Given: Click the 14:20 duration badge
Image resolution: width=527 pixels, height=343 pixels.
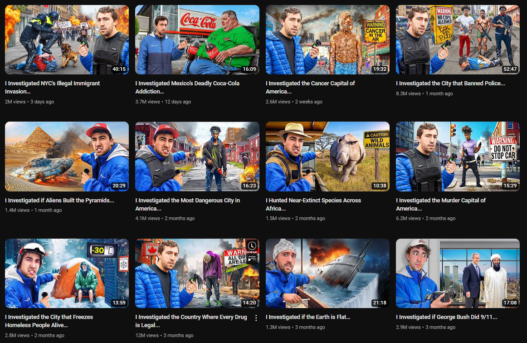Looking at the screenshot, I should pyautogui.click(x=249, y=303).
